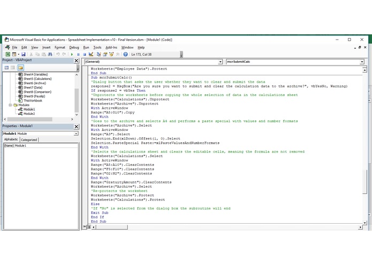Click the View Microsoft Excel toolbar icon
Image resolution: width=372 pixels, height=265 pixels.
(x=8, y=54)
